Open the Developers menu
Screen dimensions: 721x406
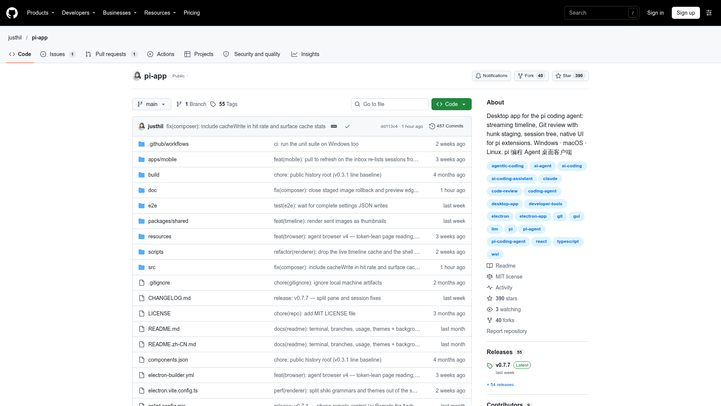78,13
